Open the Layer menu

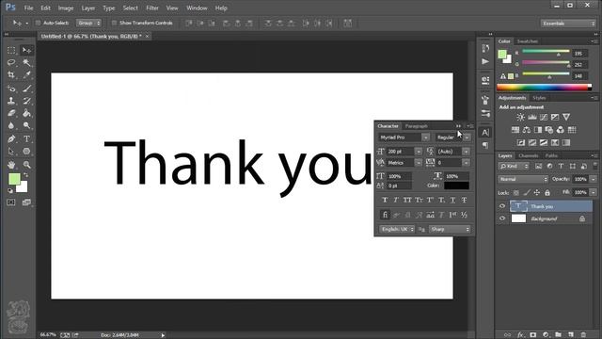click(x=87, y=8)
